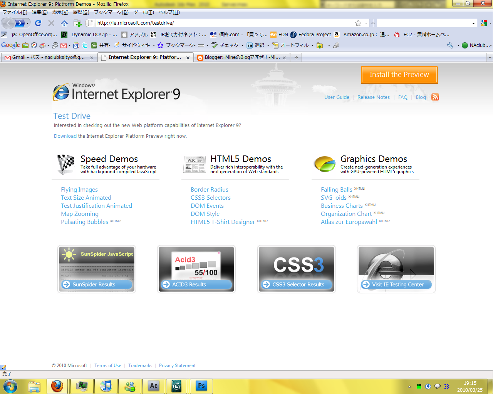Bookmark this page with the star icon
Viewport: 493px width, 394px height.
point(358,23)
